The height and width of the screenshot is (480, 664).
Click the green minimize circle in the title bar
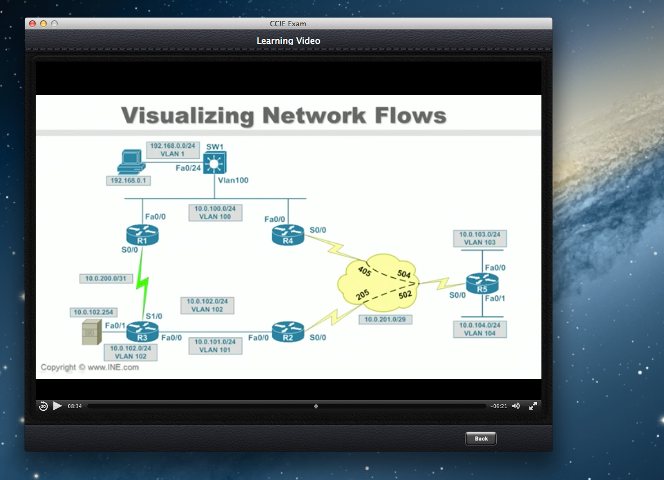click(x=53, y=24)
